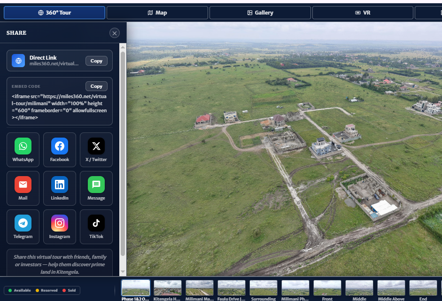The height and width of the screenshot is (301, 442).
Task: Copy the Direct Link
Action: [x=96, y=61]
